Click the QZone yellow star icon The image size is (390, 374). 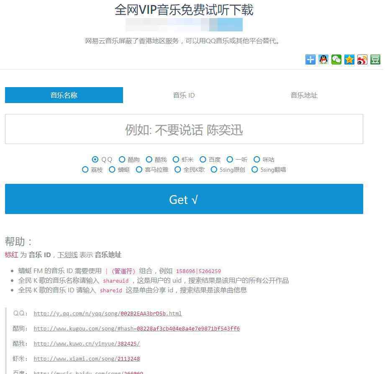point(349,59)
